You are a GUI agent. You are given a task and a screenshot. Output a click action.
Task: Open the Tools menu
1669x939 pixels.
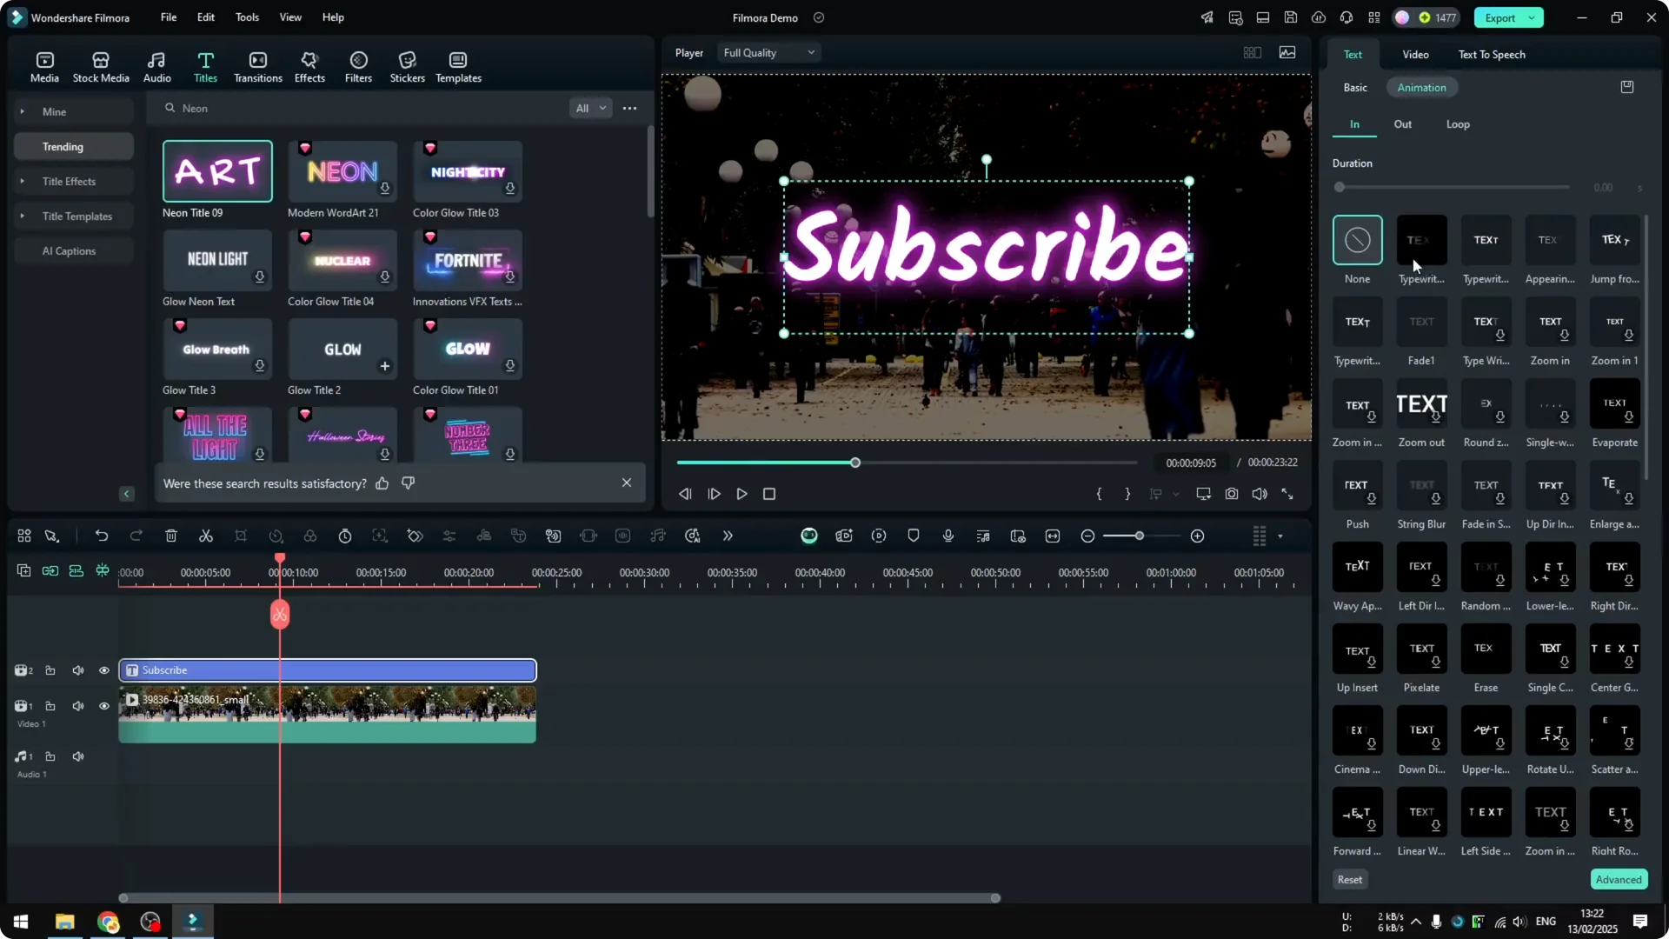246,17
